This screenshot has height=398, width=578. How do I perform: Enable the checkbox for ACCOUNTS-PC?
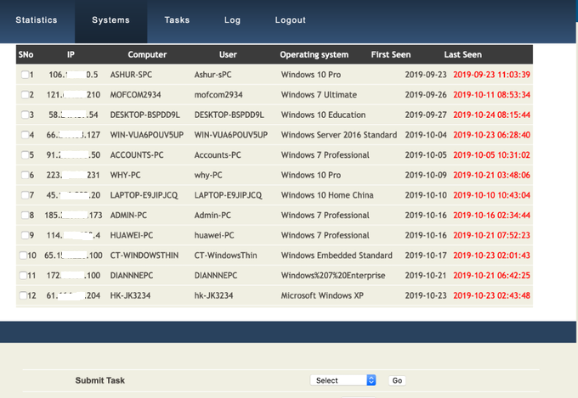click(24, 155)
